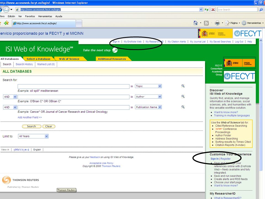
Task: Click the add to favorites star icon
Action: pos(6,23)
